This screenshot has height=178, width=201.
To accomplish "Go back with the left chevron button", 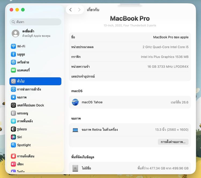I will pos(70,10).
